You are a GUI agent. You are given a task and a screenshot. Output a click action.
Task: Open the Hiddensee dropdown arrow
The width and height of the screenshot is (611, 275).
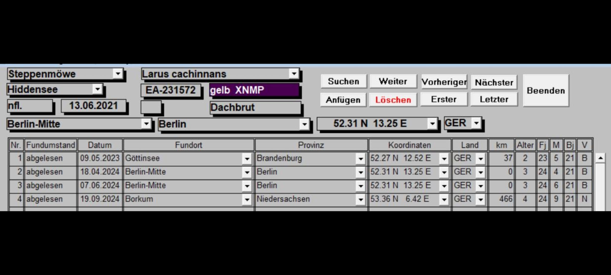coord(97,89)
